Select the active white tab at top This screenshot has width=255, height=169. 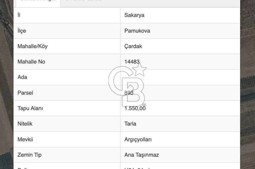pyautogui.click(x=38, y=1)
